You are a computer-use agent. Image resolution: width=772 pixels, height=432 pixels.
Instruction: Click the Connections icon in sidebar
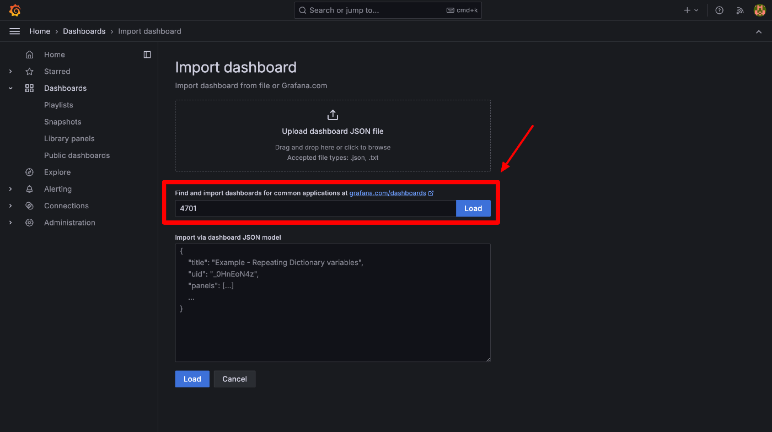coord(30,206)
